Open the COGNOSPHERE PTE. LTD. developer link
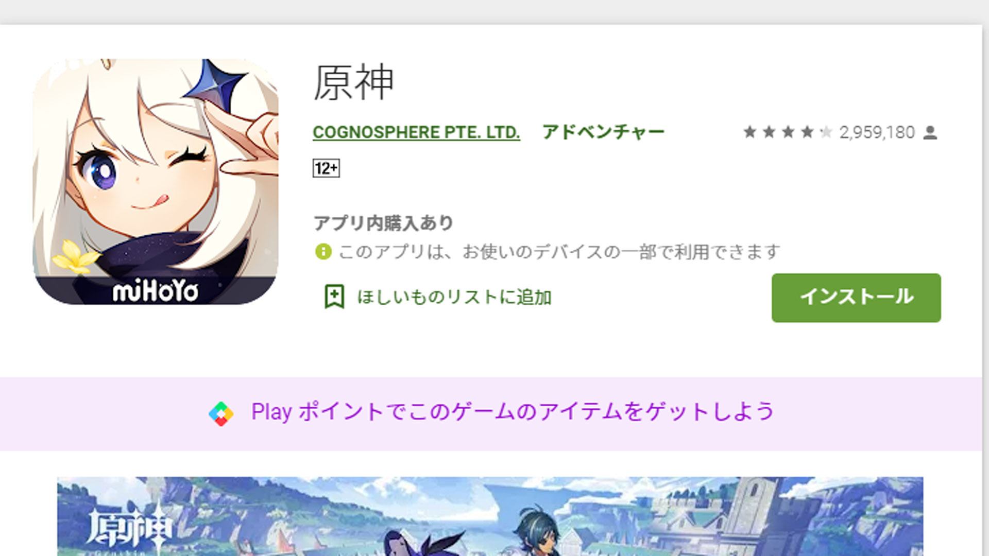The height and width of the screenshot is (556, 989). [x=416, y=132]
